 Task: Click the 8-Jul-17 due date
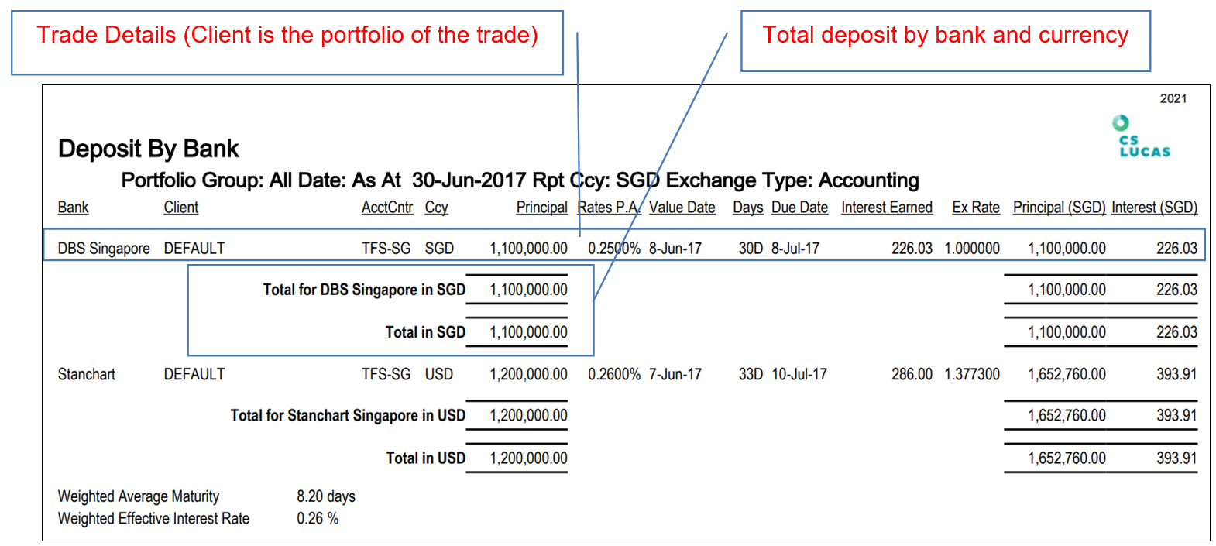click(795, 249)
